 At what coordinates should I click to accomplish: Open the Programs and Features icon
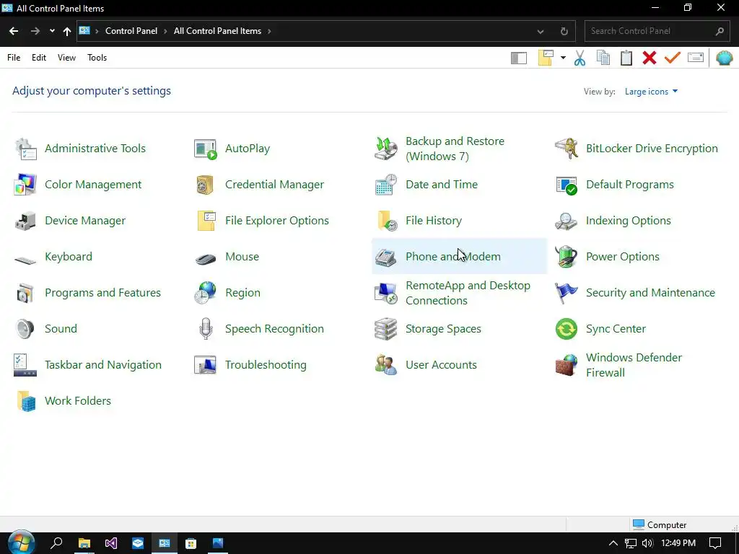click(25, 293)
